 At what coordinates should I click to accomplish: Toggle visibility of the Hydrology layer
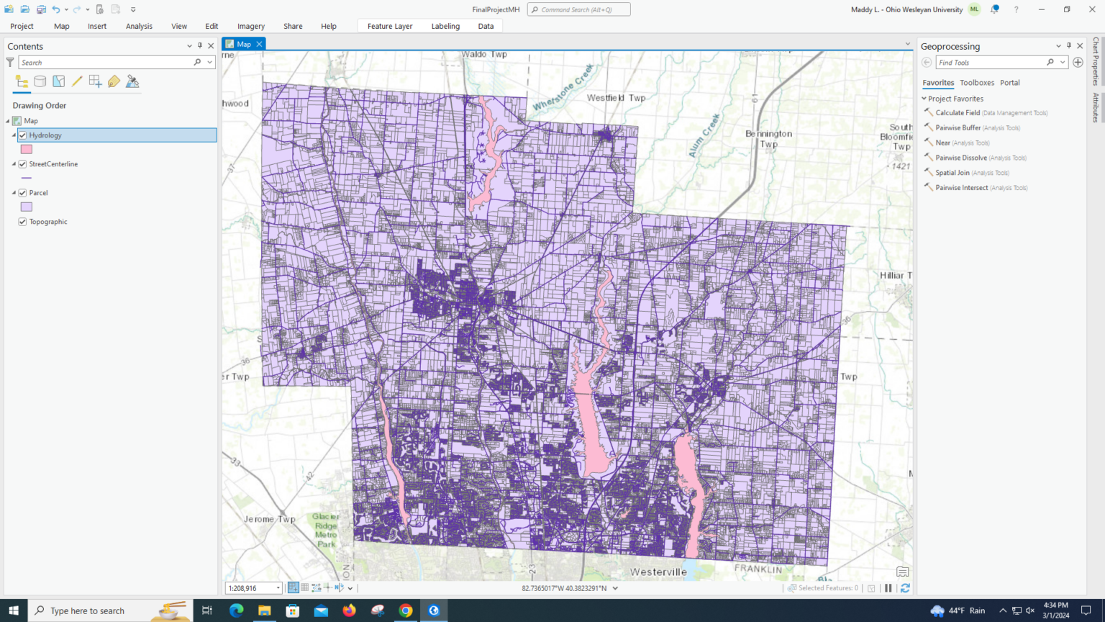[22, 135]
